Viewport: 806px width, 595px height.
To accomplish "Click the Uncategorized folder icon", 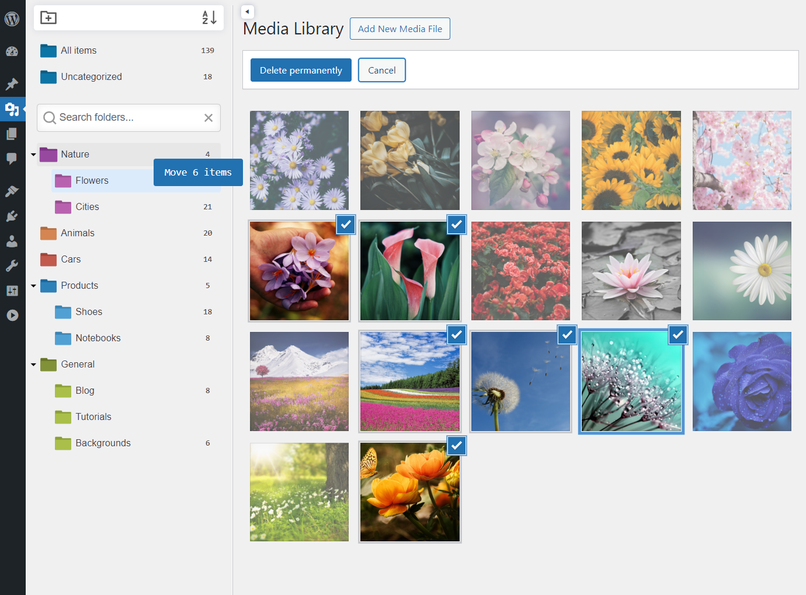I will point(48,77).
